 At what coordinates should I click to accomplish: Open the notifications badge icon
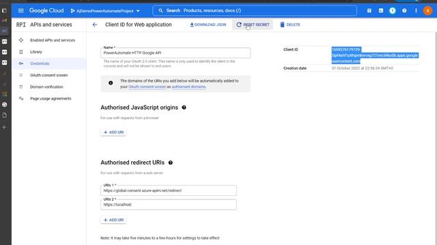[393, 11]
